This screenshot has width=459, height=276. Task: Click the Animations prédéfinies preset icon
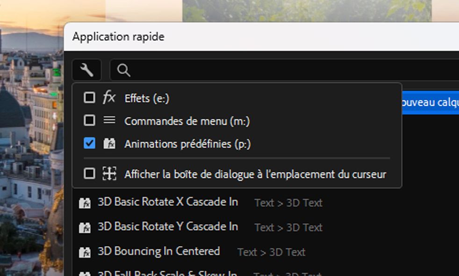point(109,144)
